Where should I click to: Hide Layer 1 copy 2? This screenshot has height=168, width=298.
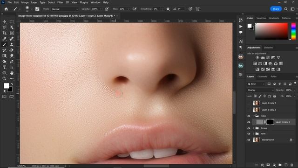point(249,122)
